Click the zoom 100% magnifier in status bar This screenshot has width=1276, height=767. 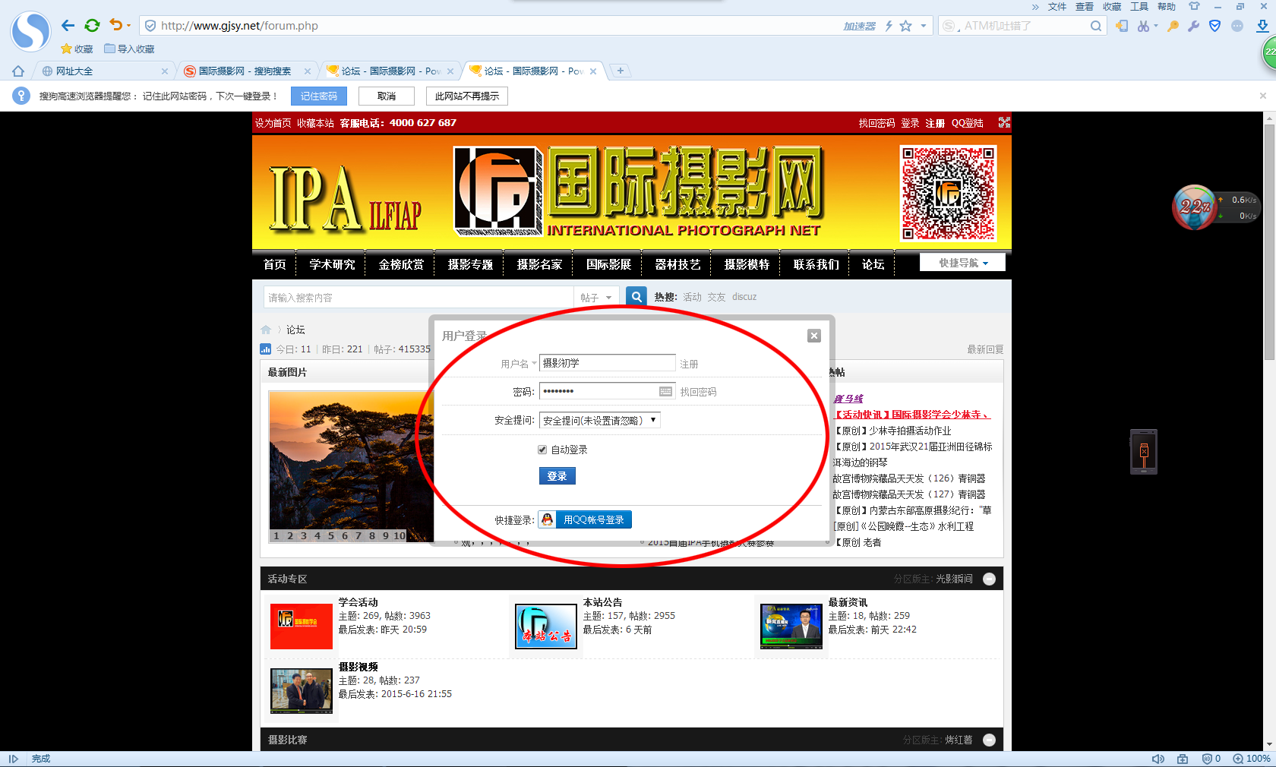pyautogui.click(x=1238, y=759)
